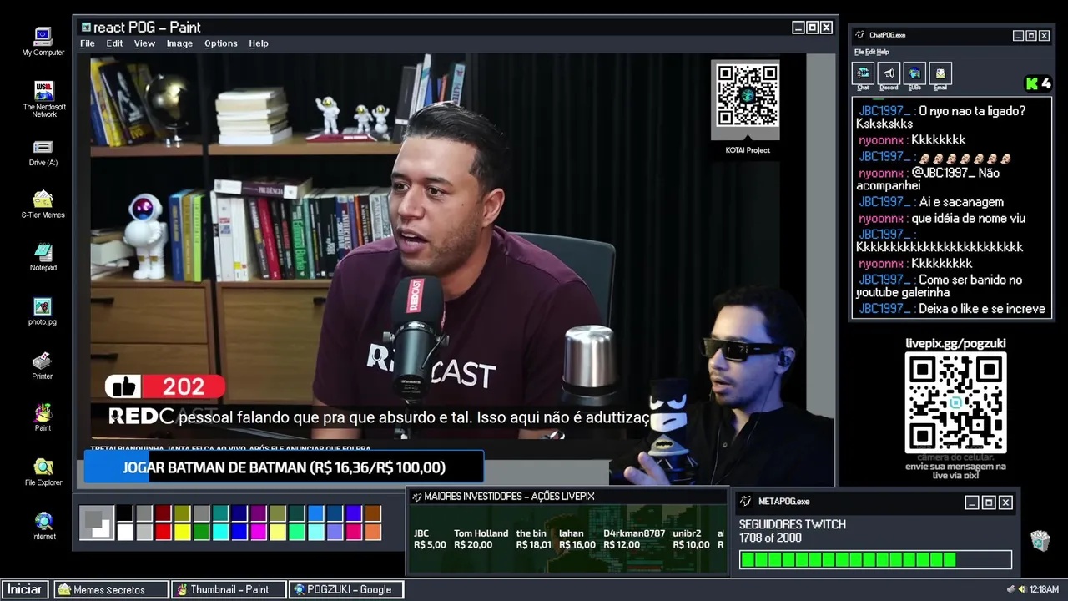This screenshot has height=601, width=1068.
Task: Open the Help menu in ChatPOG window
Action: point(883,52)
